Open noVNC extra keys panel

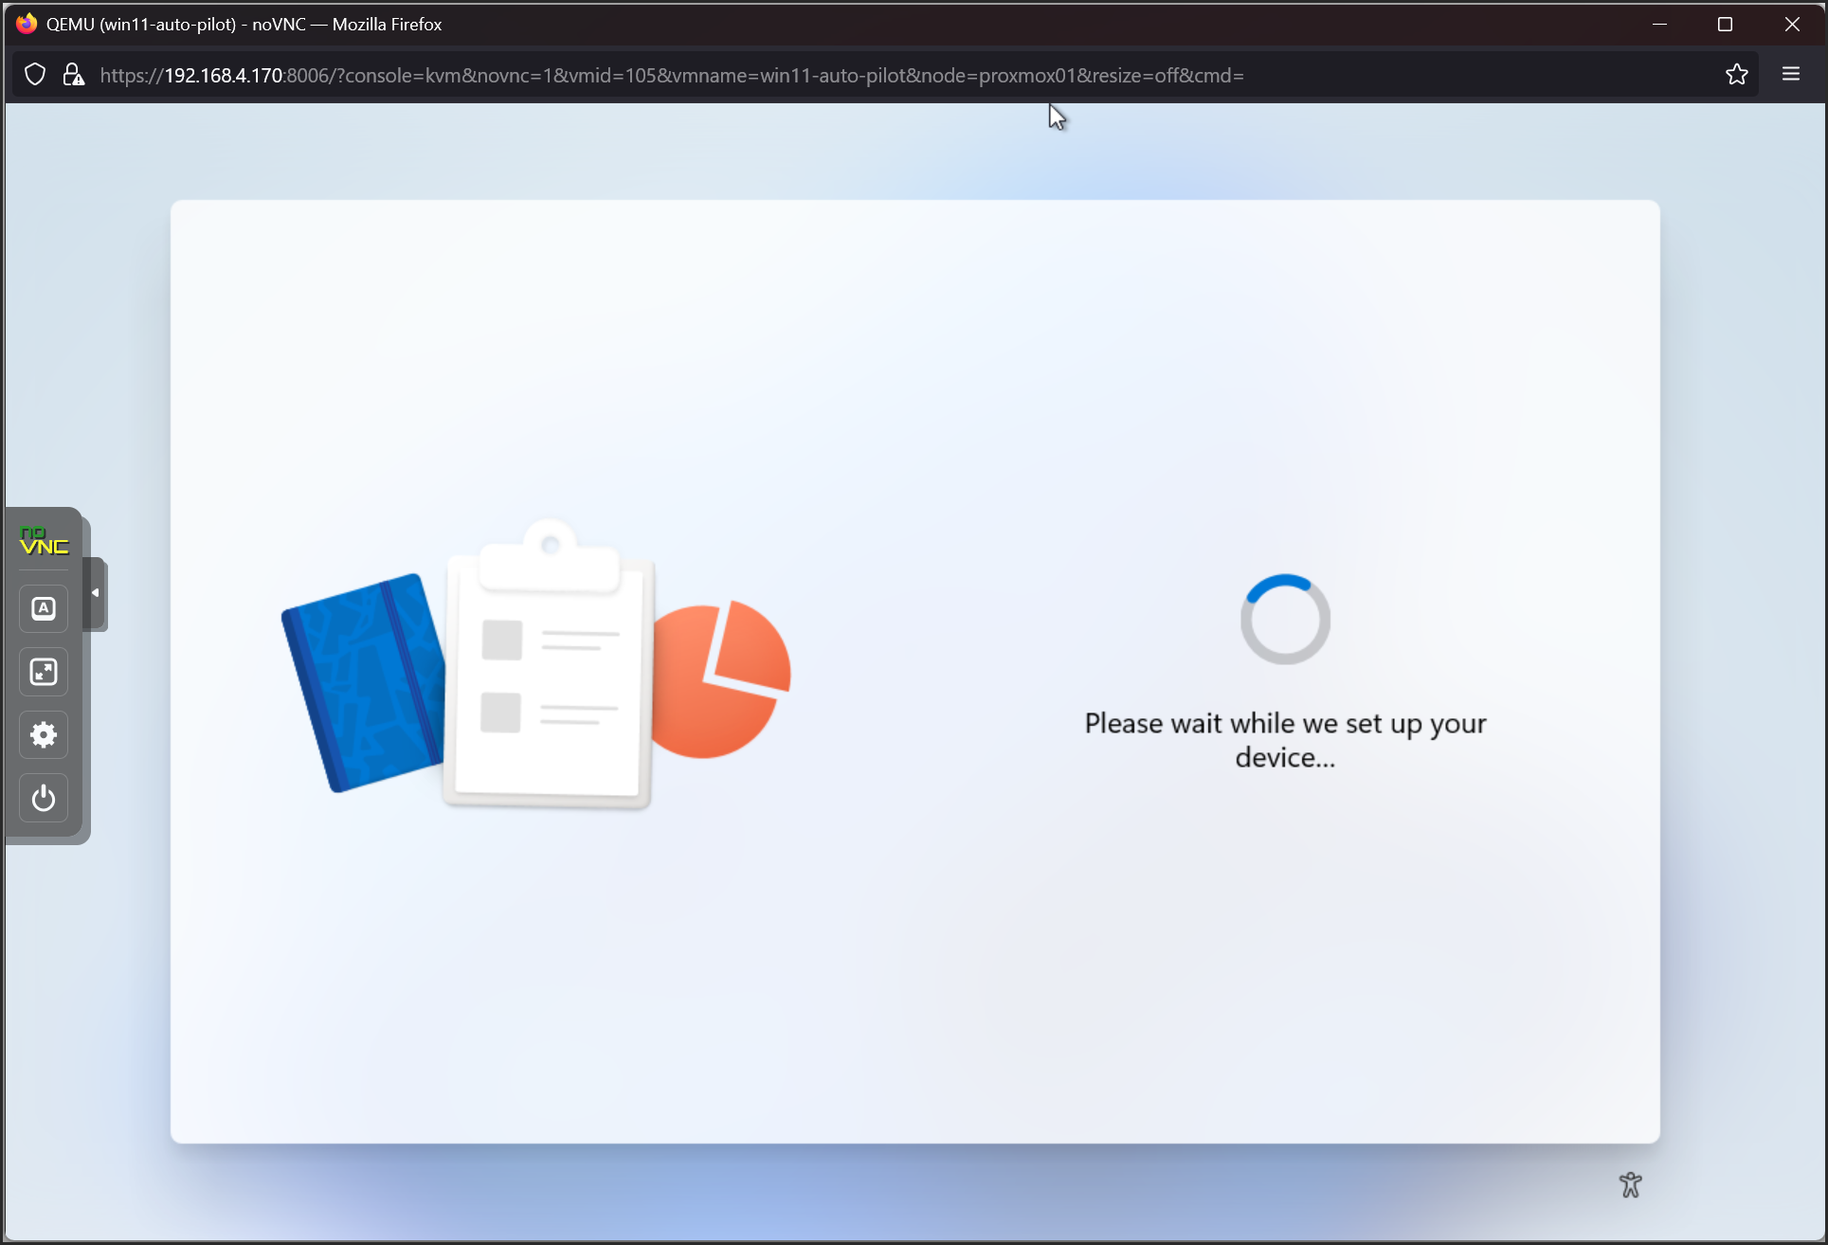click(x=44, y=608)
